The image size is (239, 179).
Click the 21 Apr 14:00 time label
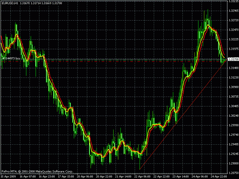(x=123, y=177)
